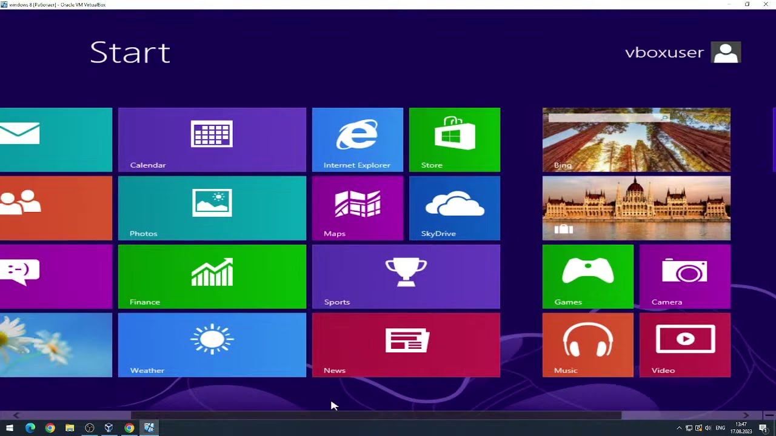This screenshot has height=436, width=776.
Task: Launch Microsoft Edge from the taskbar
Action: pyautogui.click(x=30, y=428)
